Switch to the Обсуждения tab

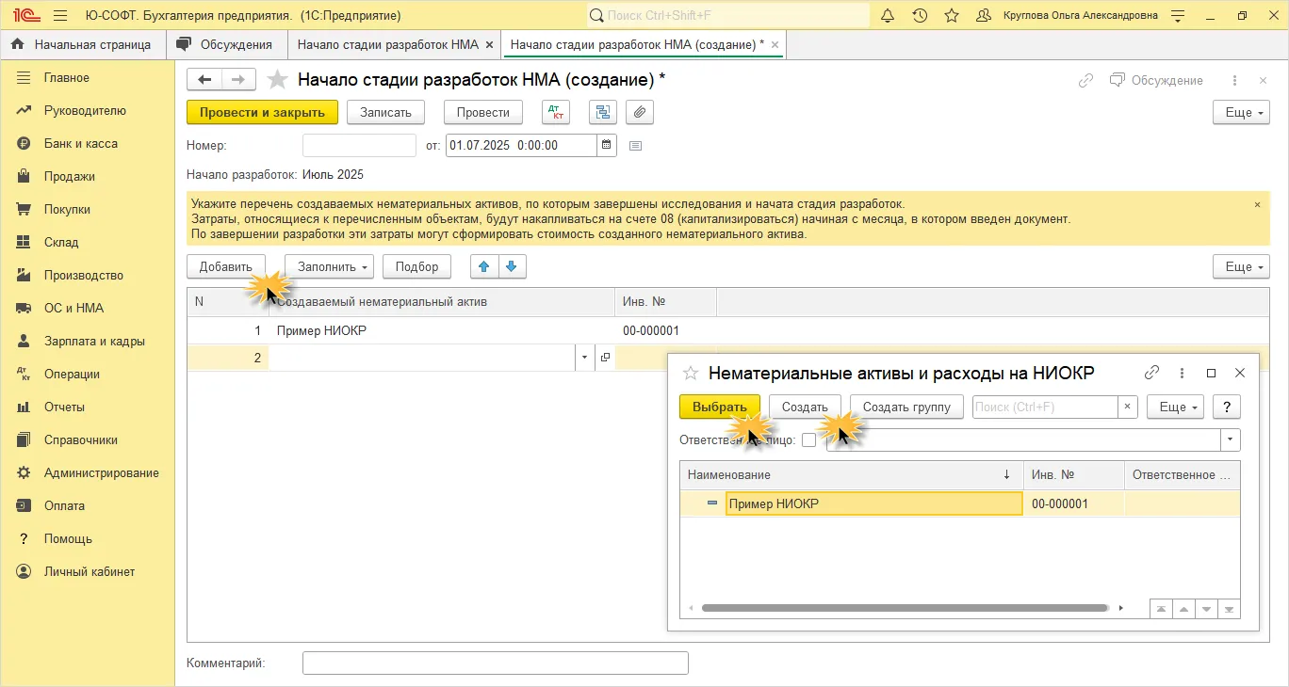click(x=226, y=44)
